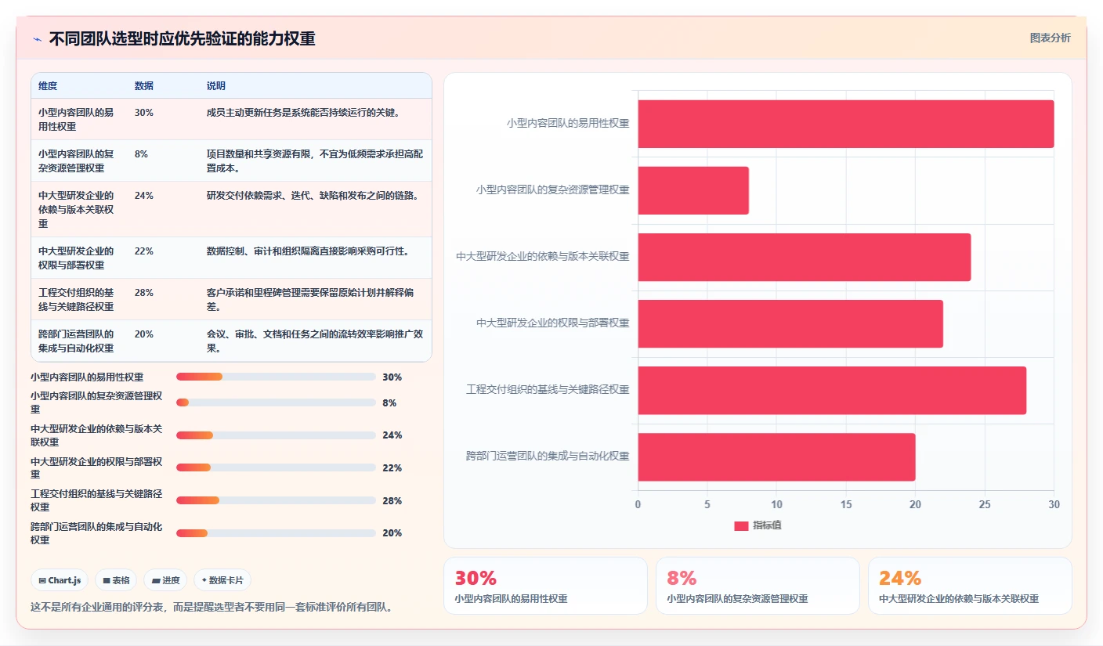Viewport: 1103px width, 646px height.
Task: Click progress bar for 中大型研发企业的依赖与版本关联权重
Action: click(x=276, y=435)
